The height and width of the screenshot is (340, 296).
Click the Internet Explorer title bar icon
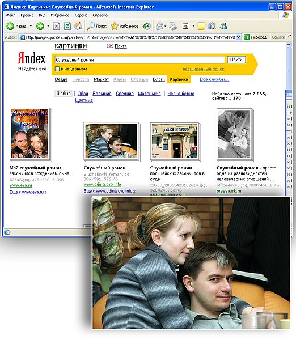(6, 7)
